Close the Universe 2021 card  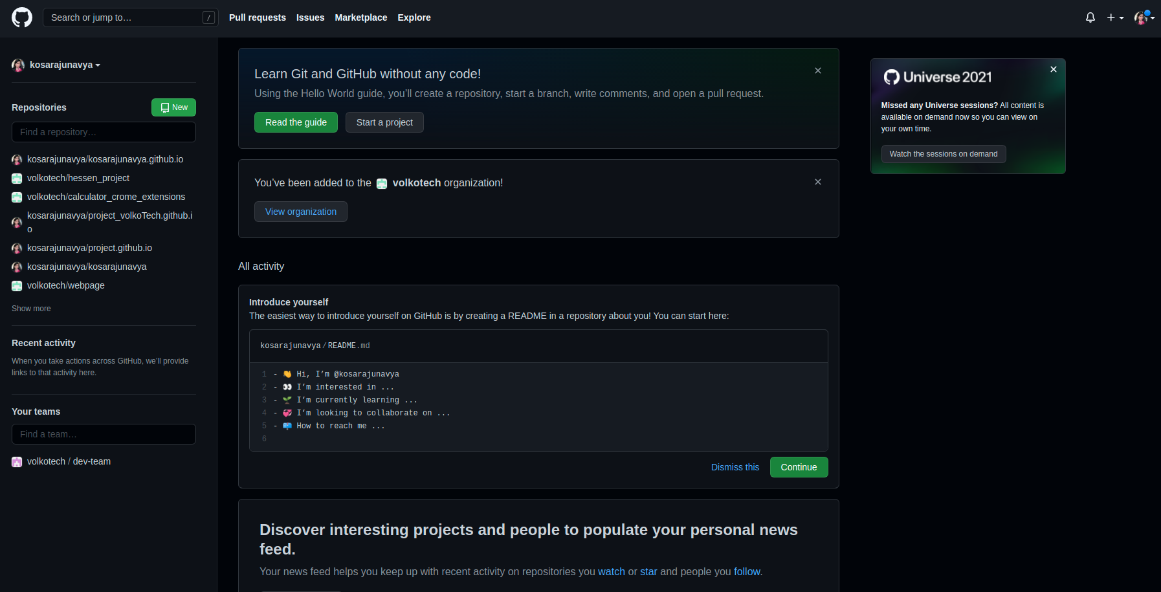click(1054, 69)
